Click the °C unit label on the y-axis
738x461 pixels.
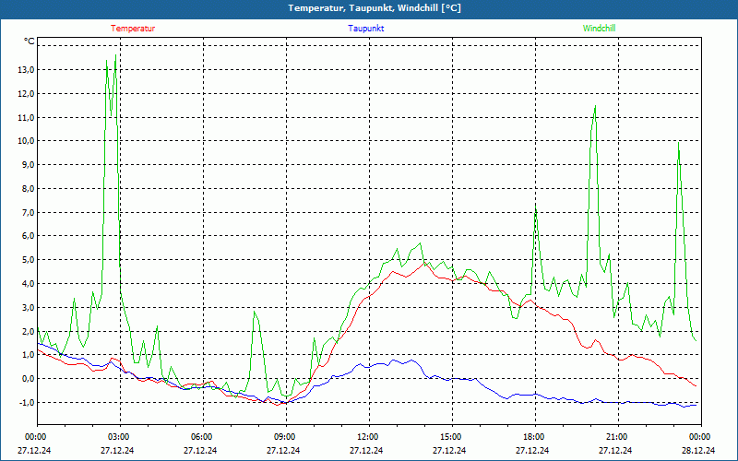pyautogui.click(x=29, y=41)
